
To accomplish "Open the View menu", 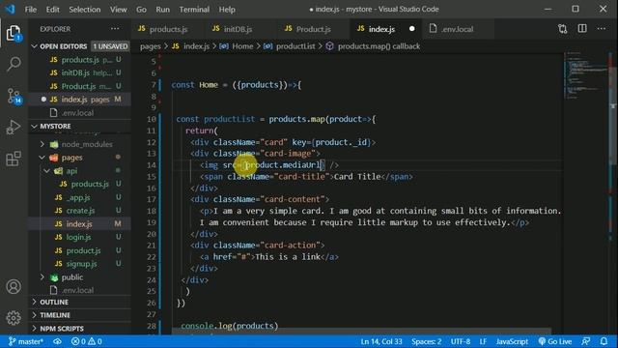I will point(118,9).
